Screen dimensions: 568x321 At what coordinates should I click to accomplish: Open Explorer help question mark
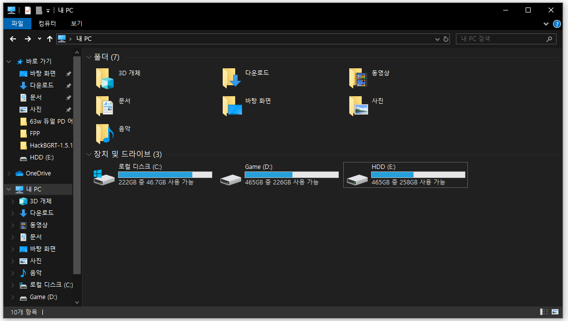coord(557,24)
